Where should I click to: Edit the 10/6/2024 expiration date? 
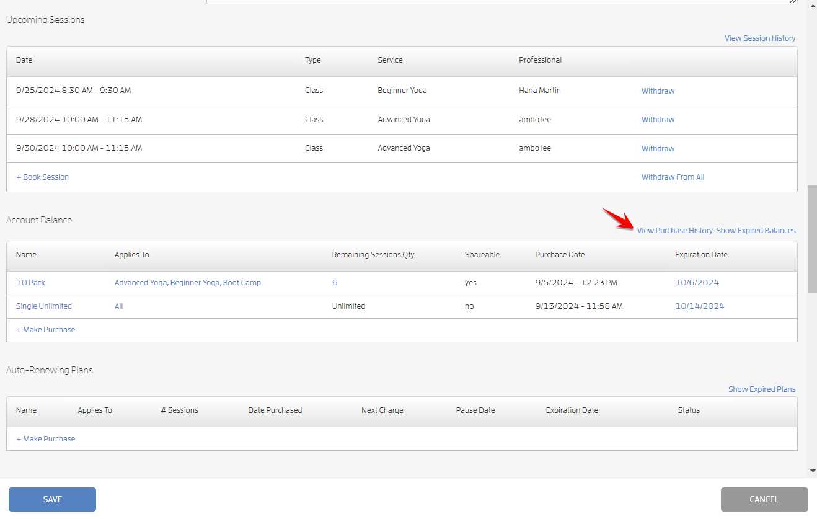pos(697,283)
